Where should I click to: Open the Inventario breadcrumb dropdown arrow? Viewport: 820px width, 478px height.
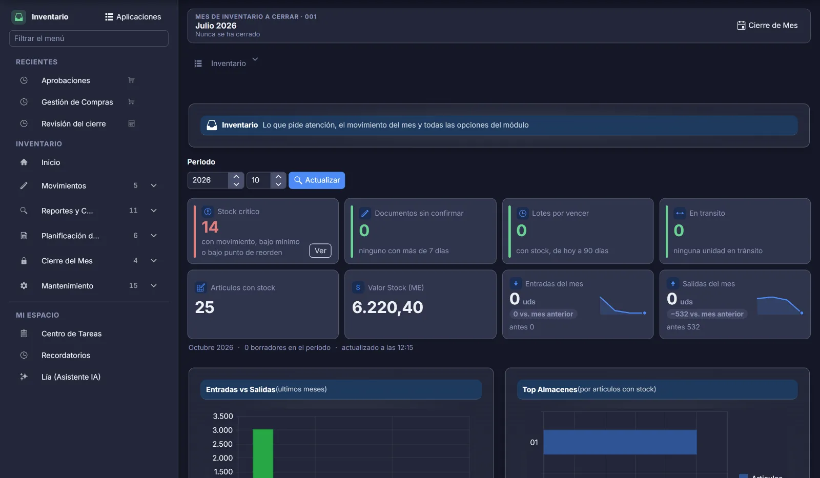point(255,59)
